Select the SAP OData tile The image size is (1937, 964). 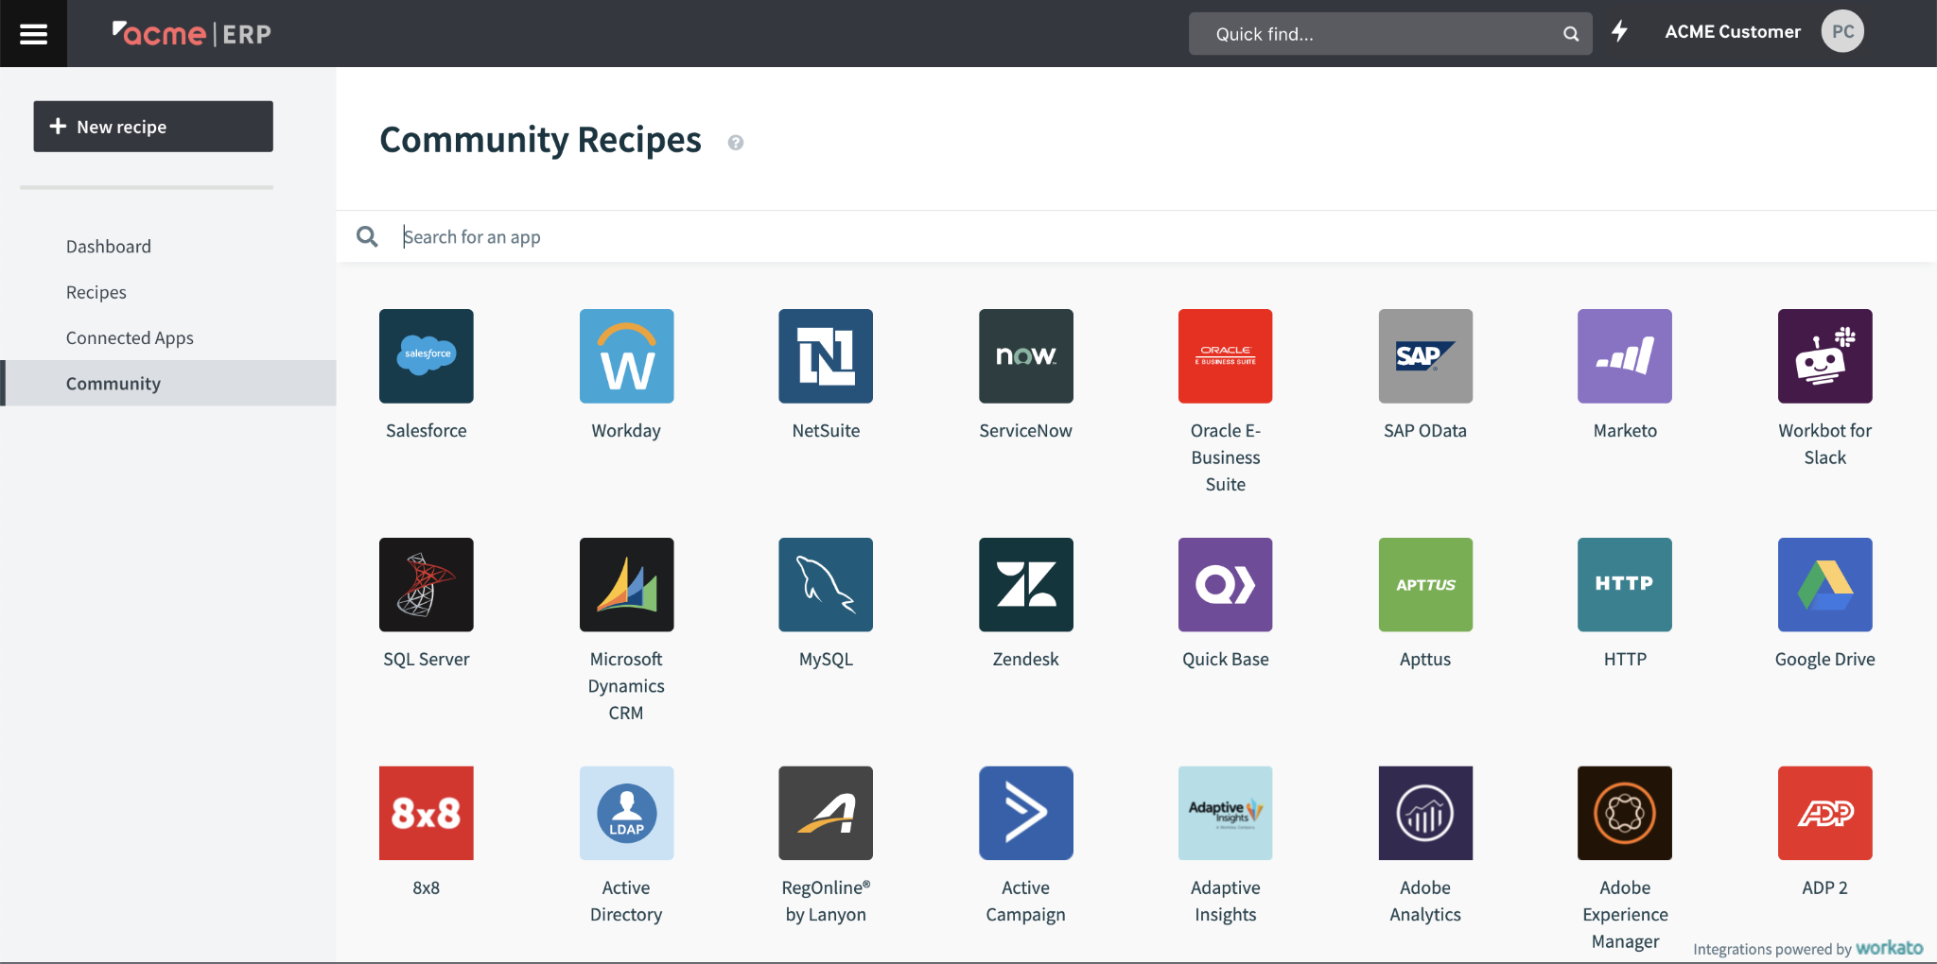(x=1424, y=356)
